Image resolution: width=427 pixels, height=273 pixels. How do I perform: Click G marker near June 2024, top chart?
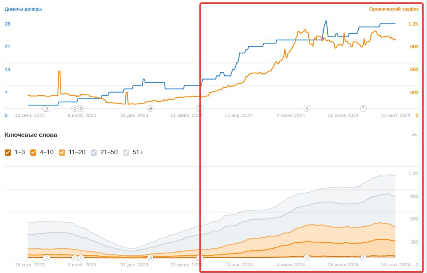pos(307,108)
